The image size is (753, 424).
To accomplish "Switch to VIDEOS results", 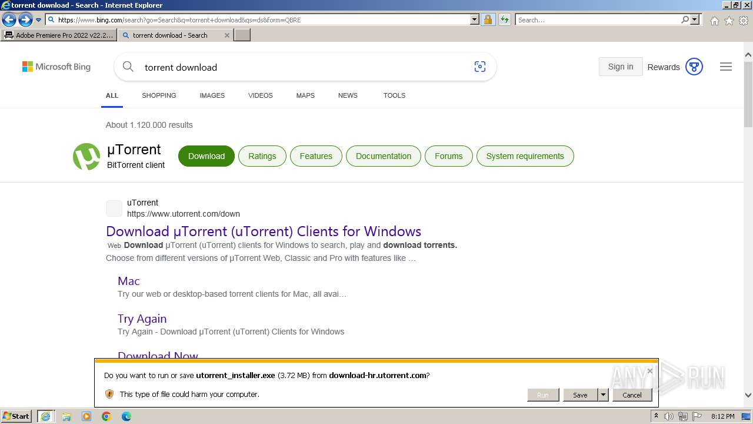I will tap(260, 95).
